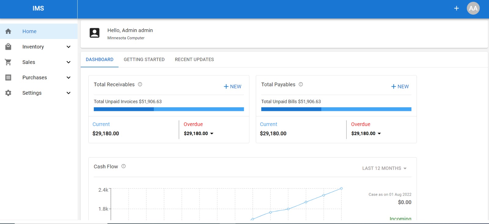Open the Last 12 Months period dropdown
Viewport: 489px width, 224px height.
[384, 168]
